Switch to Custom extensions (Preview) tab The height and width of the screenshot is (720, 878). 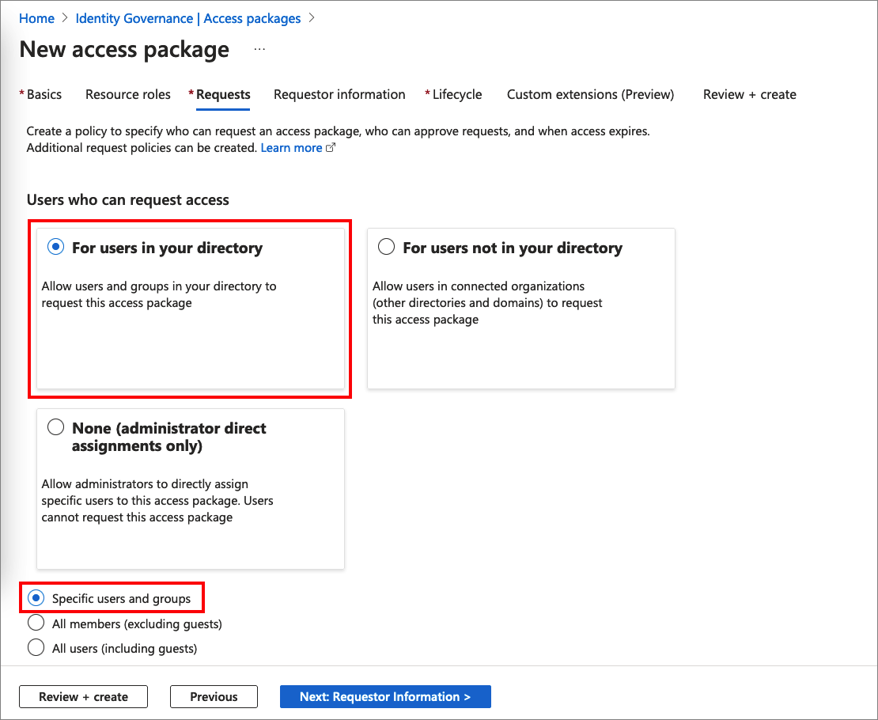pos(590,94)
